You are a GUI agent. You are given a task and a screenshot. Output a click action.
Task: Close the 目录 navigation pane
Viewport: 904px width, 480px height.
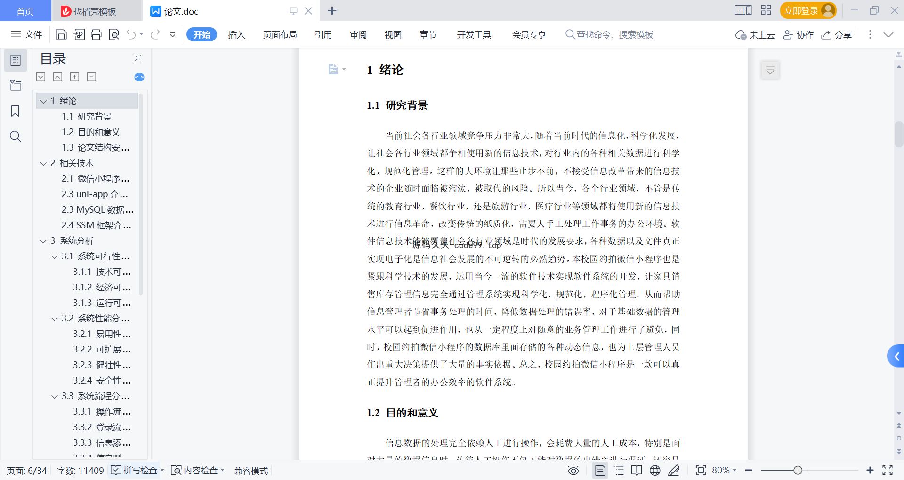[137, 58]
